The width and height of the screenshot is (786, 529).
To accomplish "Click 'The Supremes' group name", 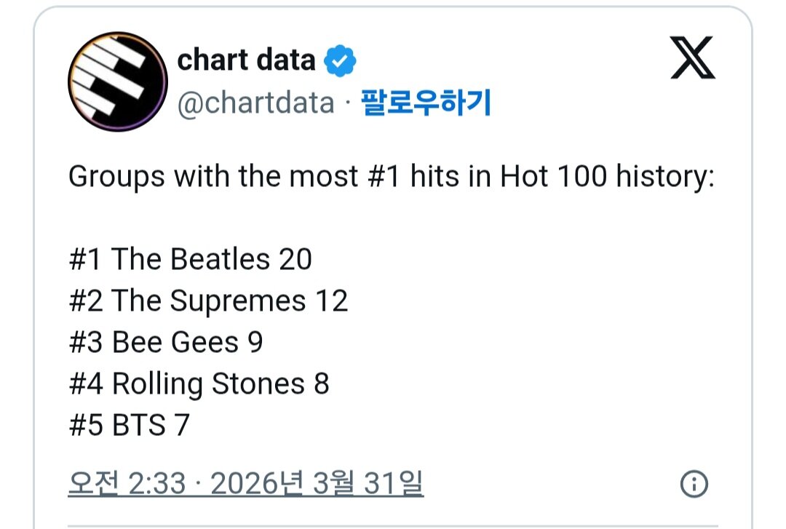I will point(209,301).
